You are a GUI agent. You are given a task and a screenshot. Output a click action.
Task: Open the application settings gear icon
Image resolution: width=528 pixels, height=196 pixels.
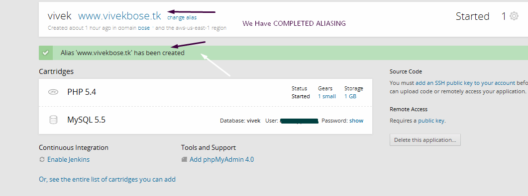pos(514,16)
